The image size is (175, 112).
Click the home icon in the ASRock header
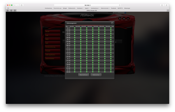tap(128, 19)
